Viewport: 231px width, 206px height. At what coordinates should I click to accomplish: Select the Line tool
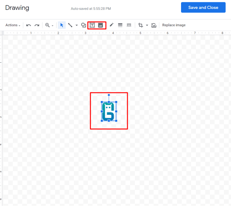coord(70,25)
